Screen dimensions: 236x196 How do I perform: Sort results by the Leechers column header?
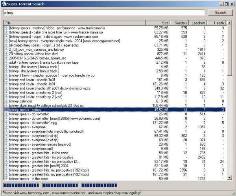pos(198,23)
